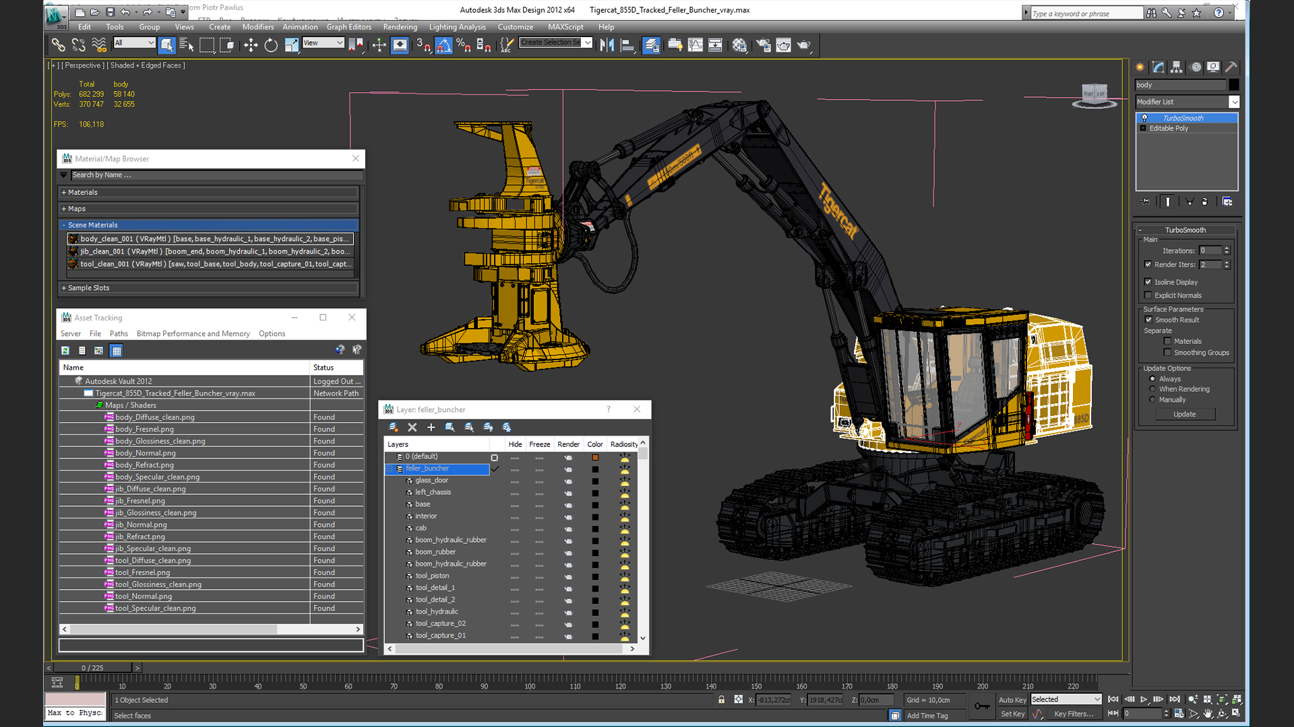The height and width of the screenshot is (727, 1294).
Task: Activate the Select Object tool
Action: pyautogui.click(x=166, y=45)
